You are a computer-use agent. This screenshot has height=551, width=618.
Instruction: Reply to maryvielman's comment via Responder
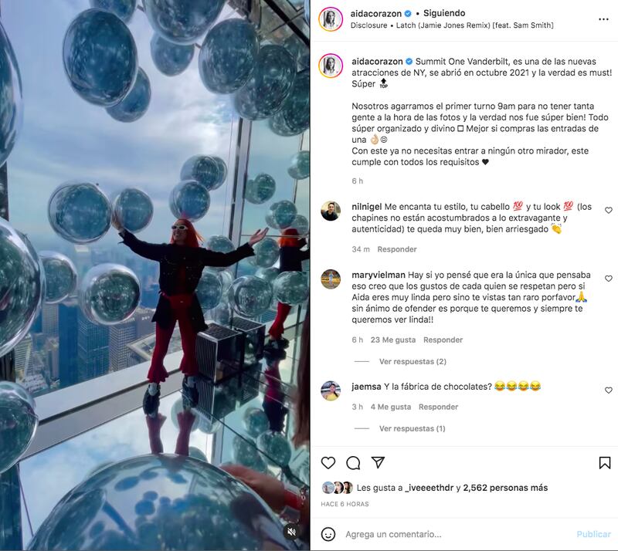(443, 340)
